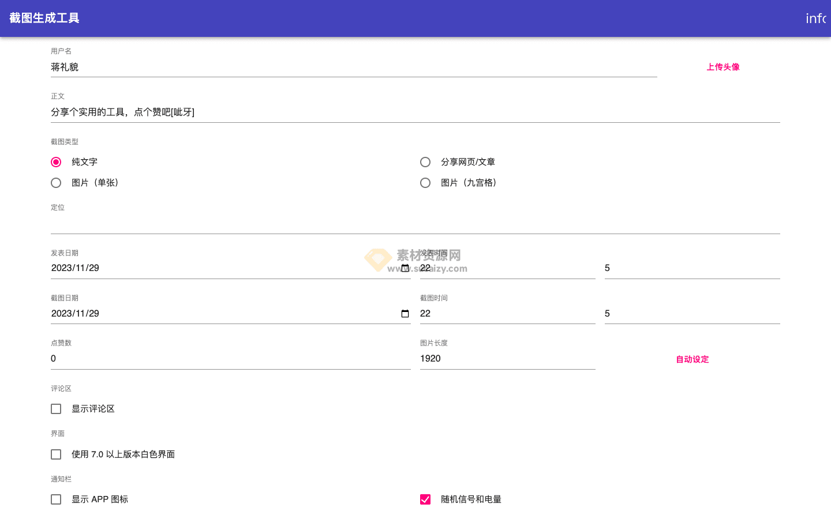Enable the 显示 APP 图标 option
831x519 pixels.
coord(56,499)
